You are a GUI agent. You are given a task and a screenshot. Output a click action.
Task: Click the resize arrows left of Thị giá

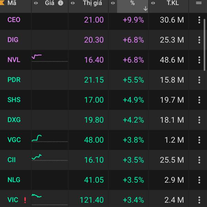point(73,3)
